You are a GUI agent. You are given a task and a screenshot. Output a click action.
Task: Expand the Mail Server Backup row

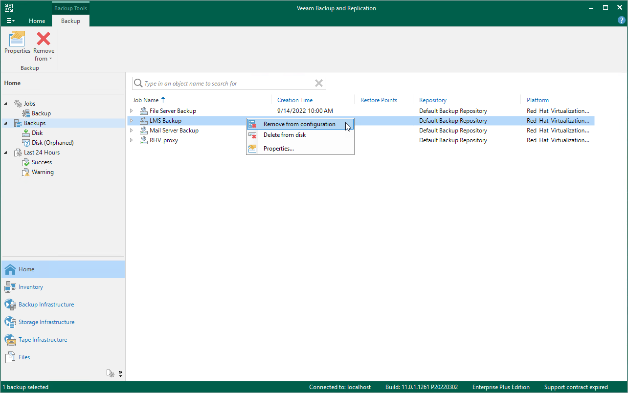pos(131,131)
